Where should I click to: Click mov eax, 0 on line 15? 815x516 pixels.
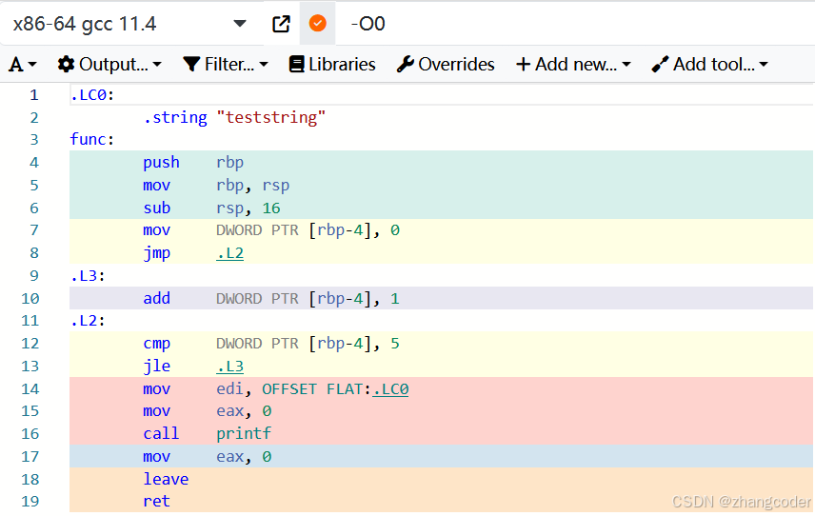pyautogui.click(x=208, y=411)
